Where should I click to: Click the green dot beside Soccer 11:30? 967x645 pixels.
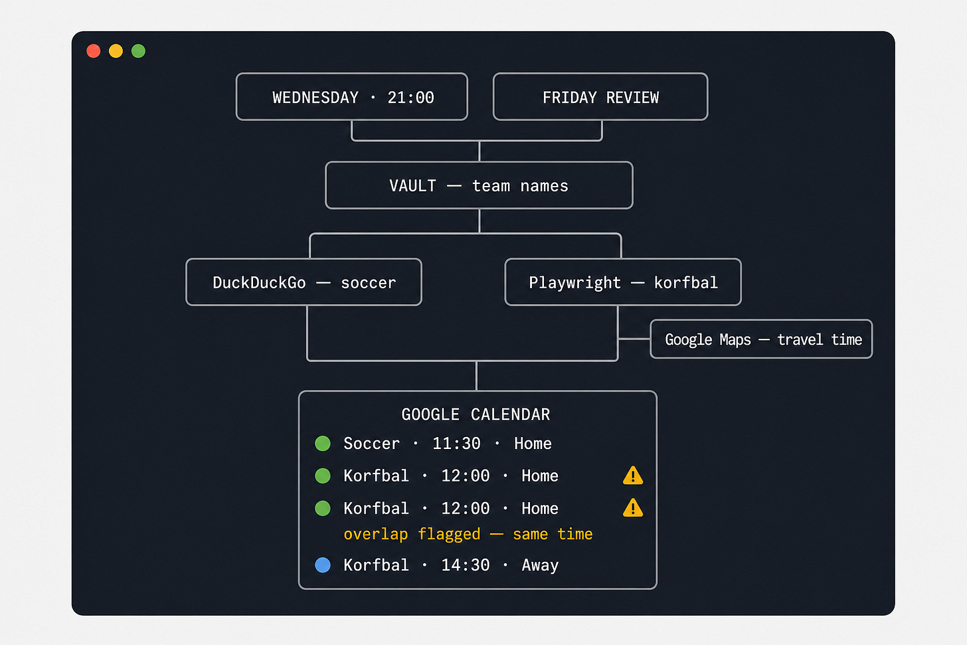click(x=323, y=443)
